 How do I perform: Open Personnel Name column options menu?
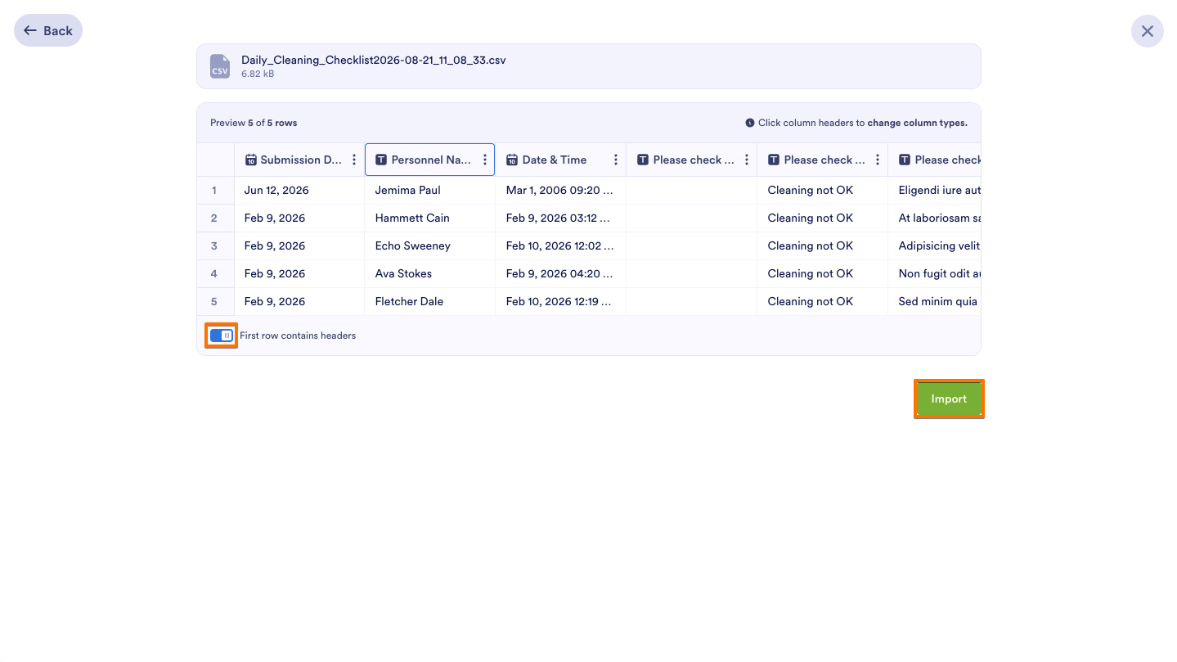tap(485, 160)
